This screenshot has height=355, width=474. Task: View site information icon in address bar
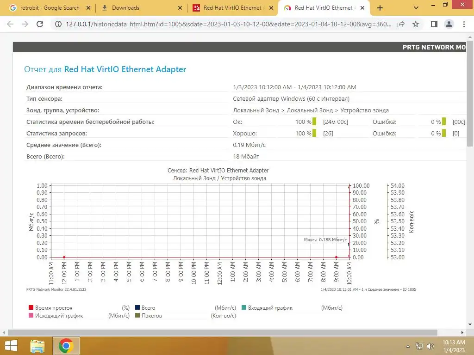point(58,24)
